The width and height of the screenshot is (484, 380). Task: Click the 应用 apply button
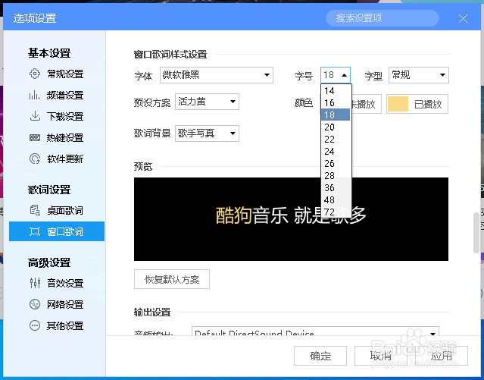pyautogui.click(x=442, y=356)
